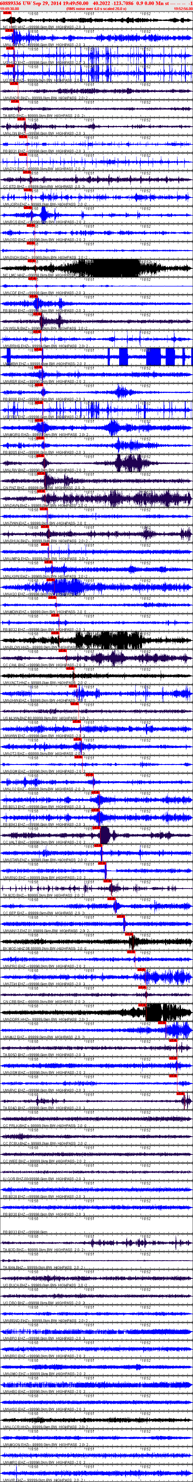The image size is (193, 1482).
Task: Select the 'TA I02D BHZ' trace label
Action: (14, 896)
